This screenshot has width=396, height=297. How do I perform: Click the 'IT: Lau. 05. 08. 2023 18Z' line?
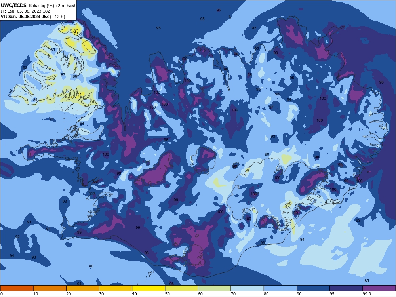click(25, 11)
